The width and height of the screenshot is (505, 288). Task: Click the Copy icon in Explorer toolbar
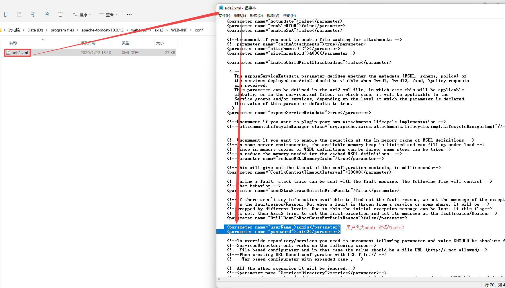[x=5, y=14]
